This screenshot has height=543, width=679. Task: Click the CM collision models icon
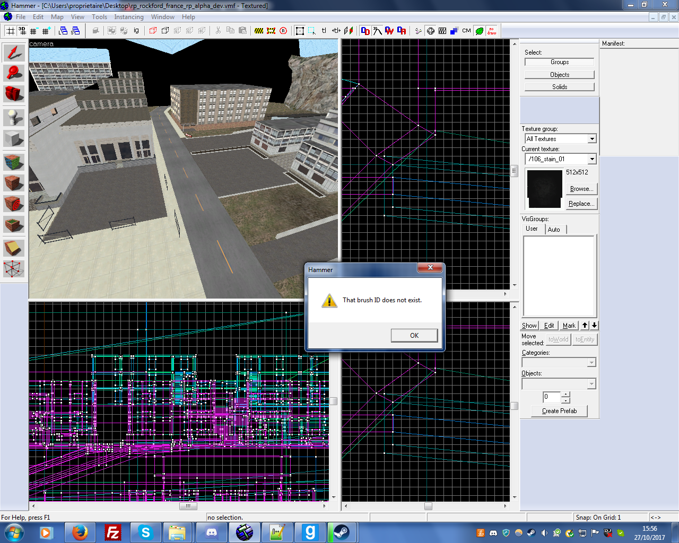coord(466,31)
